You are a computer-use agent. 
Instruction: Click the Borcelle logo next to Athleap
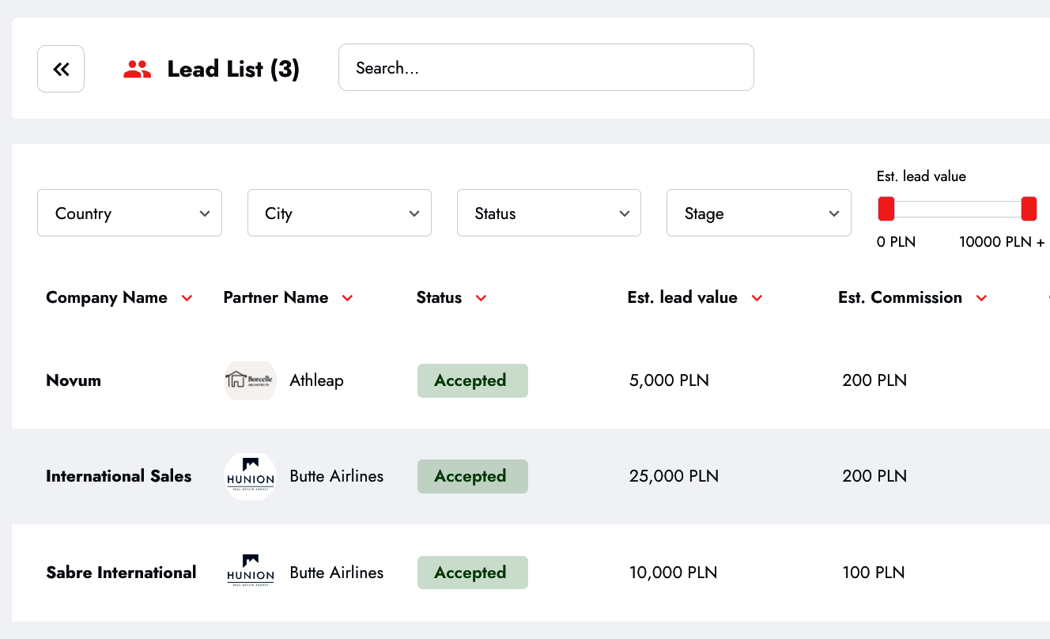(x=250, y=380)
